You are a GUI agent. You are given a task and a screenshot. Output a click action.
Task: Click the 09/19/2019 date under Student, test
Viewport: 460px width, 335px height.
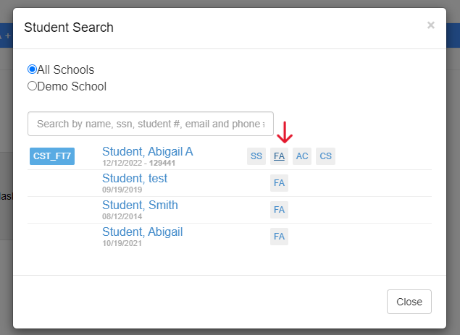(122, 190)
